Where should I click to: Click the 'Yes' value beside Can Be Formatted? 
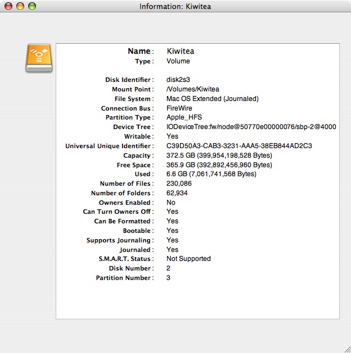[x=172, y=221]
